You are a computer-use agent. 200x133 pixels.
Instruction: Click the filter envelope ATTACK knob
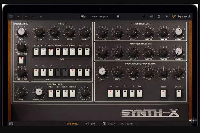(102, 32)
